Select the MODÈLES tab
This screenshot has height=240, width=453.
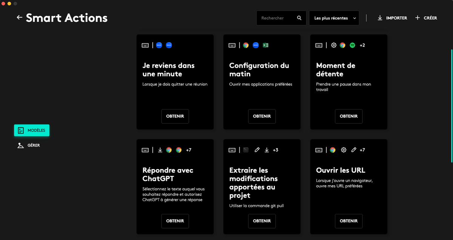point(32,130)
